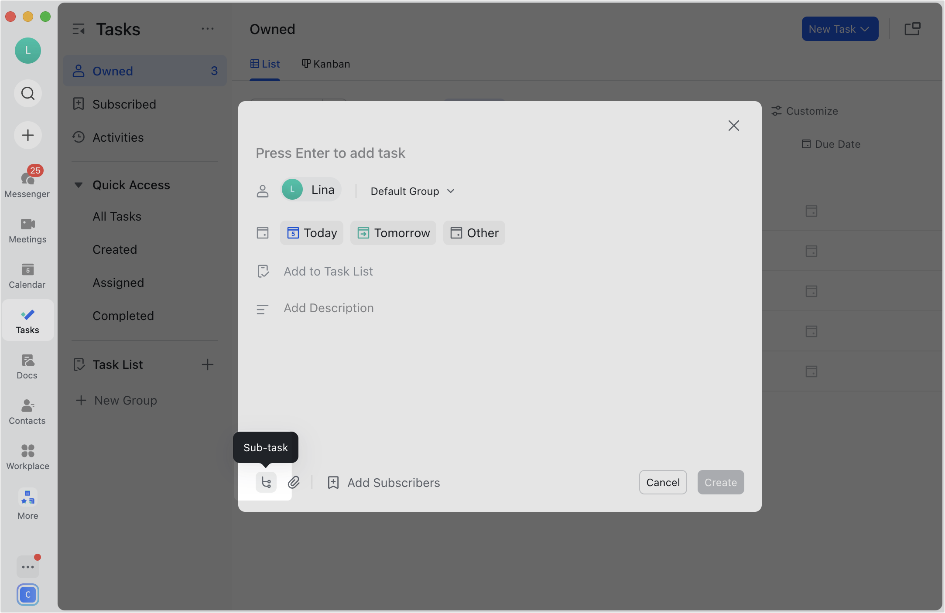The width and height of the screenshot is (945, 613).
Task: Collapse the Tasks side panel
Action: pos(79,29)
